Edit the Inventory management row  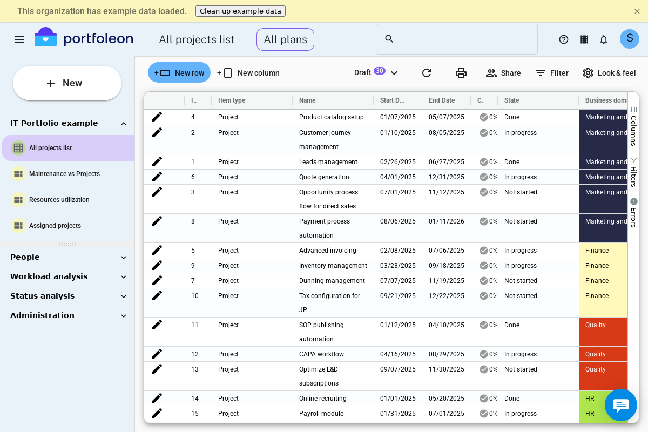tap(157, 265)
